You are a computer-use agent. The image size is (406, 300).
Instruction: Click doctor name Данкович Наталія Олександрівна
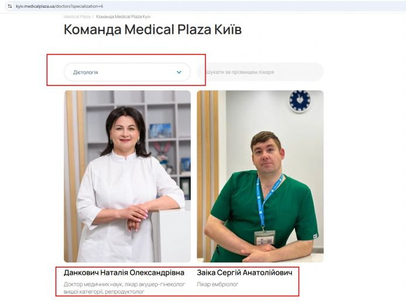coord(124,273)
